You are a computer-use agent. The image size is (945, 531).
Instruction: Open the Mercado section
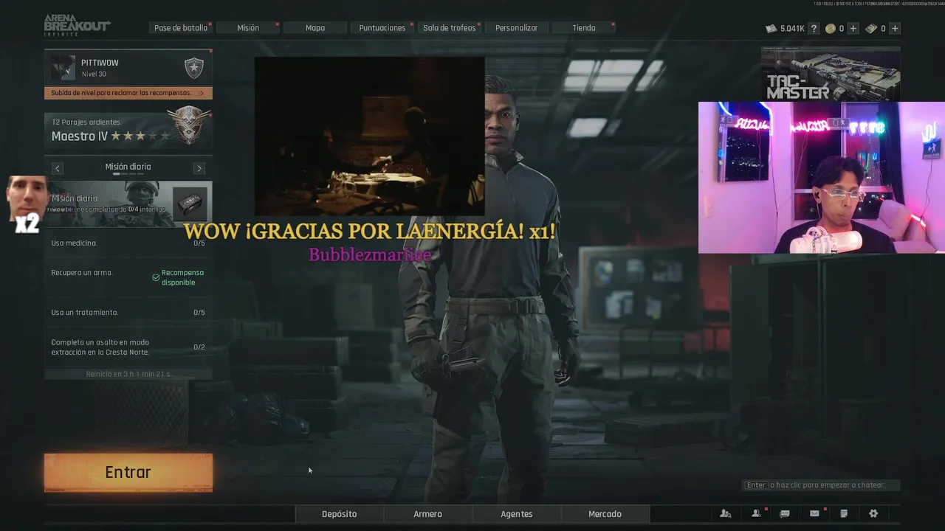click(x=605, y=514)
